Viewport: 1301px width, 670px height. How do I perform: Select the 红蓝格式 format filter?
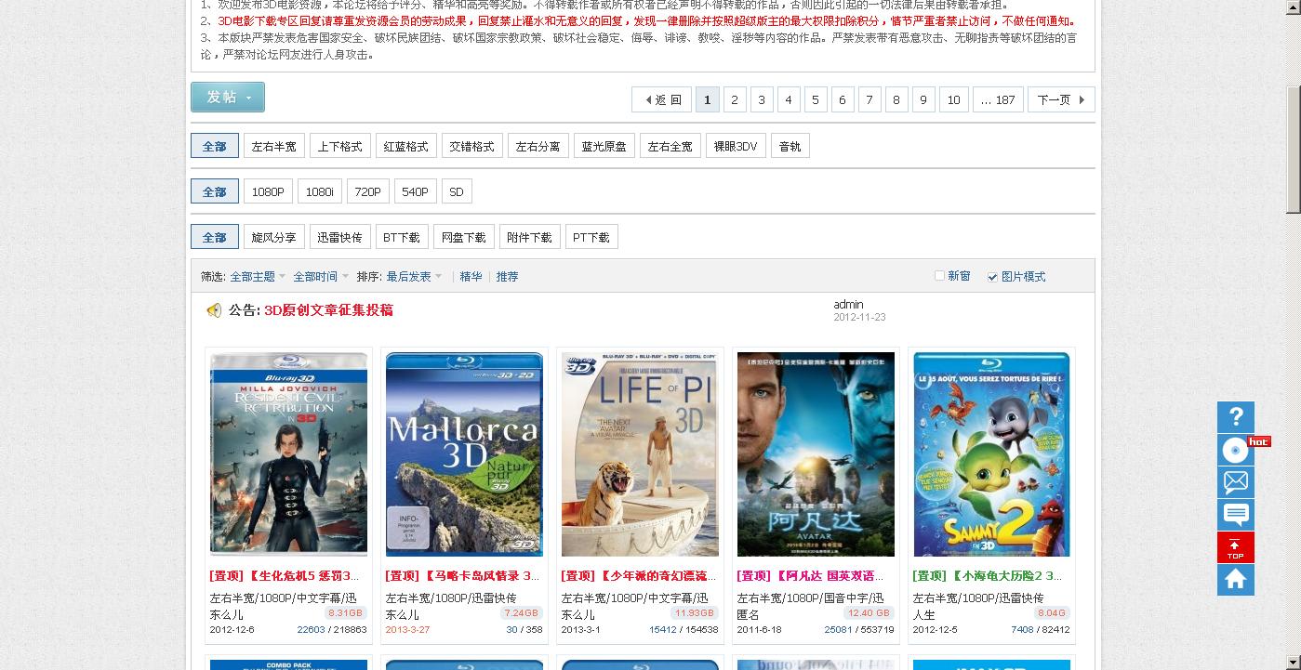(x=405, y=146)
